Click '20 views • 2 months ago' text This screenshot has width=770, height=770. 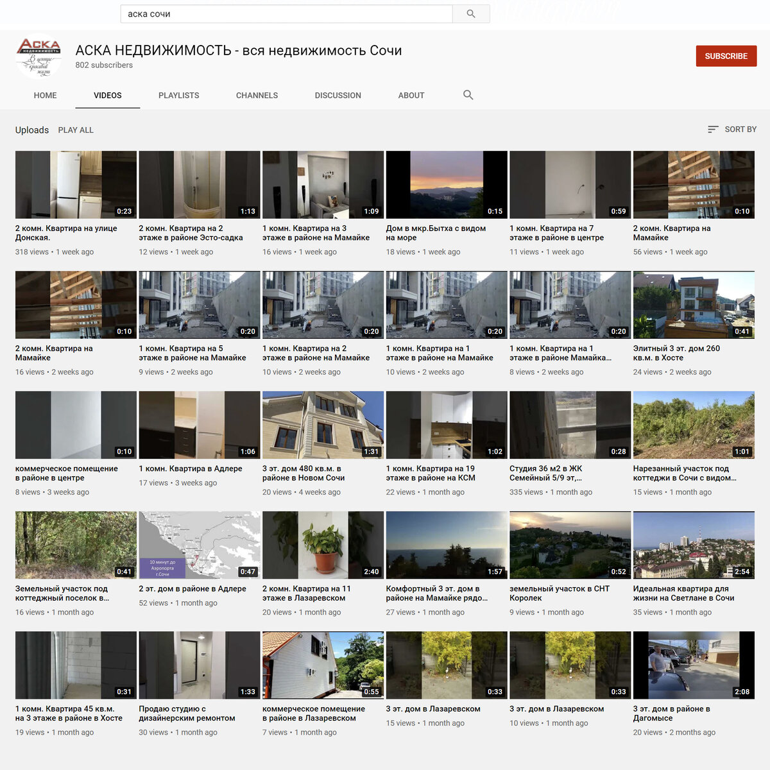pyautogui.click(x=674, y=732)
